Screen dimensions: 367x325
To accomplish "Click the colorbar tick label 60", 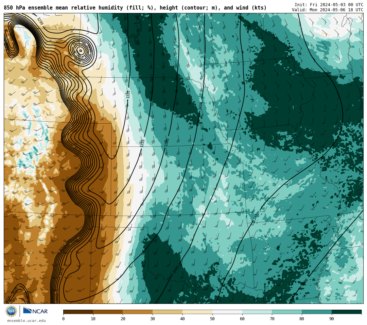I will (242, 319).
